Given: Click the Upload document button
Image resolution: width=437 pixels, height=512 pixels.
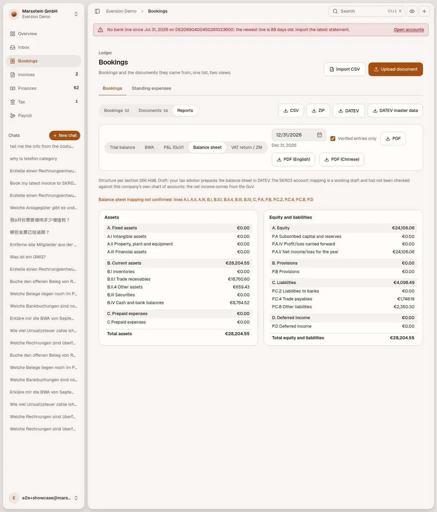Looking at the screenshot, I should point(395,69).
